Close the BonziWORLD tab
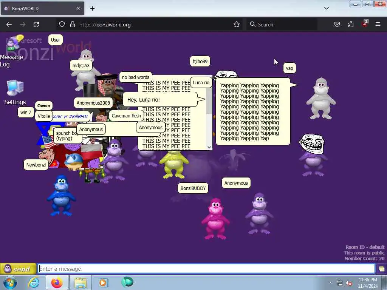Screen dimensions: 387x290 (x=78, y=8)
